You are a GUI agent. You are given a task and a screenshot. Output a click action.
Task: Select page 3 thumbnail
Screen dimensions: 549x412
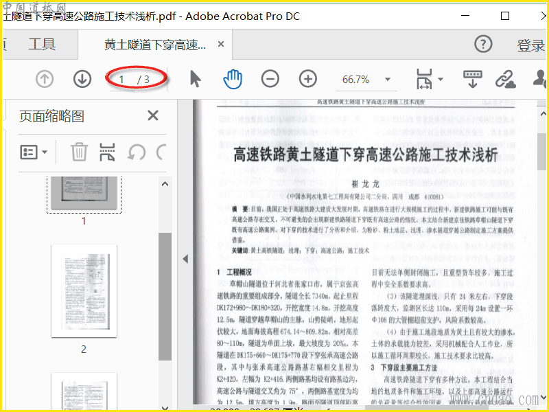pos(84,392)
